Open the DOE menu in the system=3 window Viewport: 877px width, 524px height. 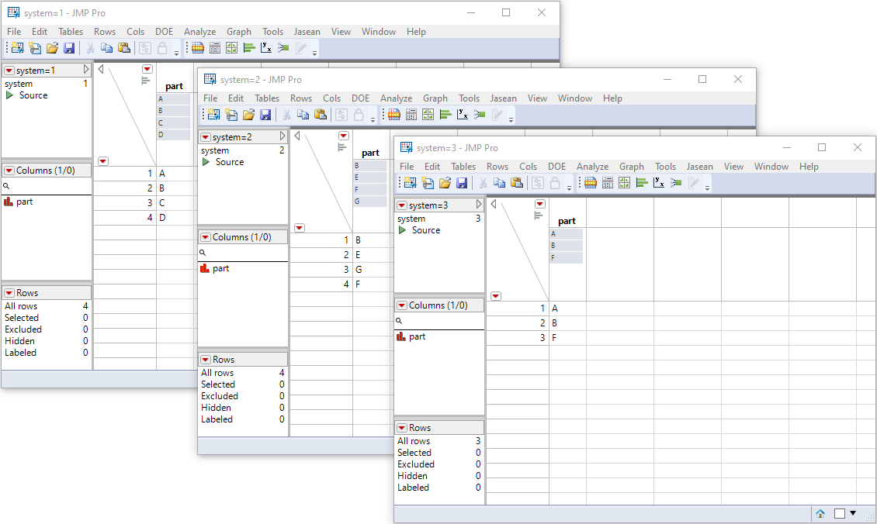[556, 166]
